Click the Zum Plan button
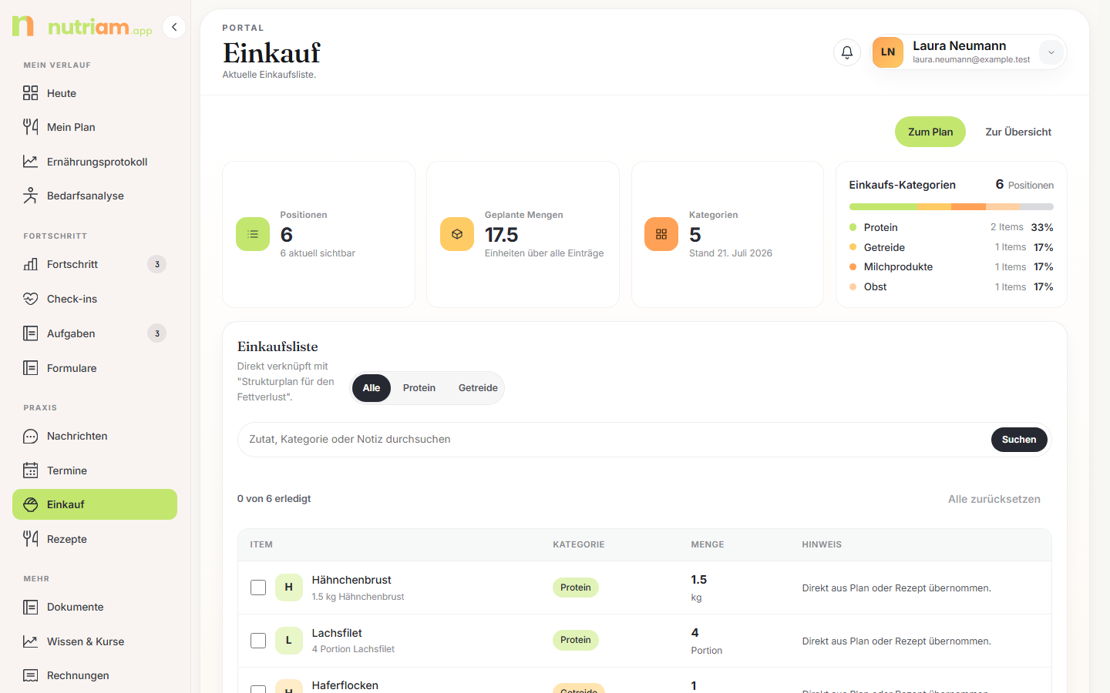 930,132
